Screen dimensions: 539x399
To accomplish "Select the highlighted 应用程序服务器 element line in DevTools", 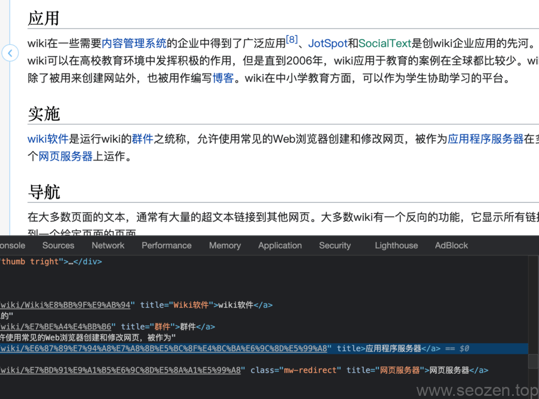I will (x=263, y=348).
